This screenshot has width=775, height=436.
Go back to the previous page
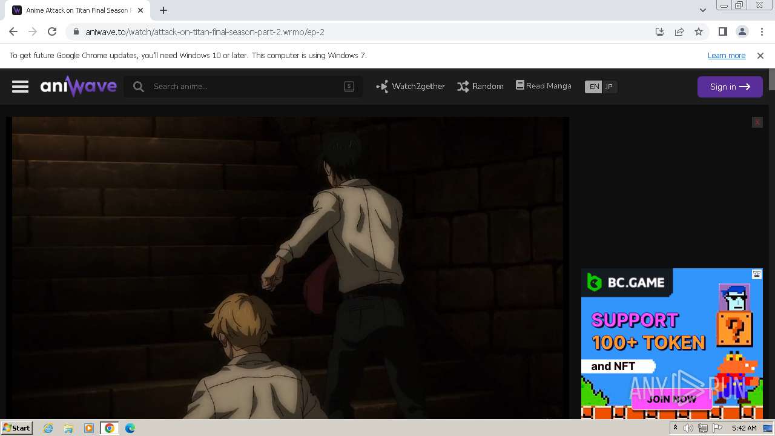[x=13, y=31]
